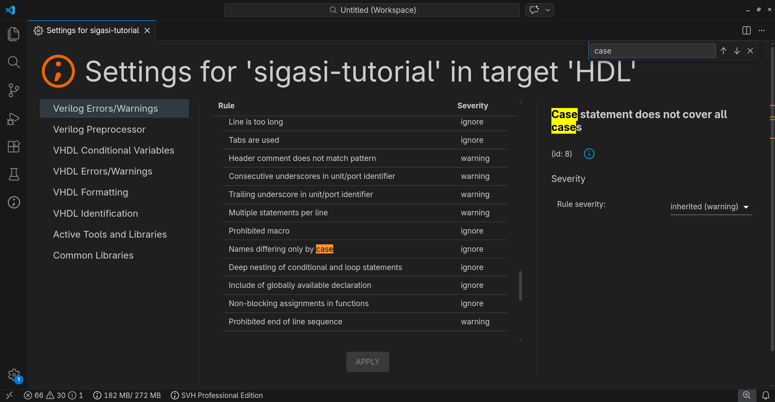This screenshot has height=402, width=775.
Task: Select the VHDL Formatting category
Action: click(x=90, y=192)
